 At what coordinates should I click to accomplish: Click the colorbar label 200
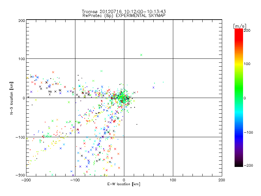click(x=247, y=30)
